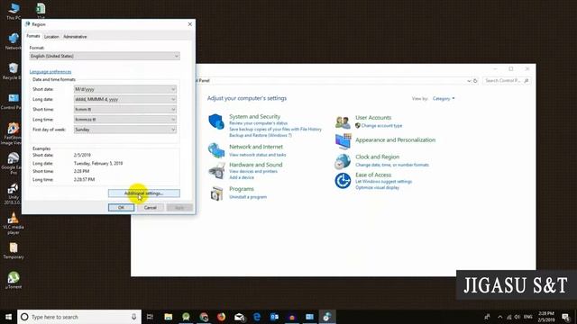Image resolution: width=577 pixels, height=324 pixels.
Task: Click the Hardware and Sound printer icon
Action: (x=216, y=170)
